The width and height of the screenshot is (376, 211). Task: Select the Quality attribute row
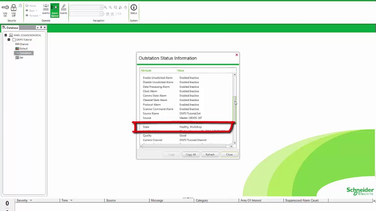tap(186, 136)
